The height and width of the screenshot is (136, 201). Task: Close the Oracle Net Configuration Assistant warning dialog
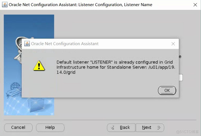pyautogui.click(x=173, y=44)
